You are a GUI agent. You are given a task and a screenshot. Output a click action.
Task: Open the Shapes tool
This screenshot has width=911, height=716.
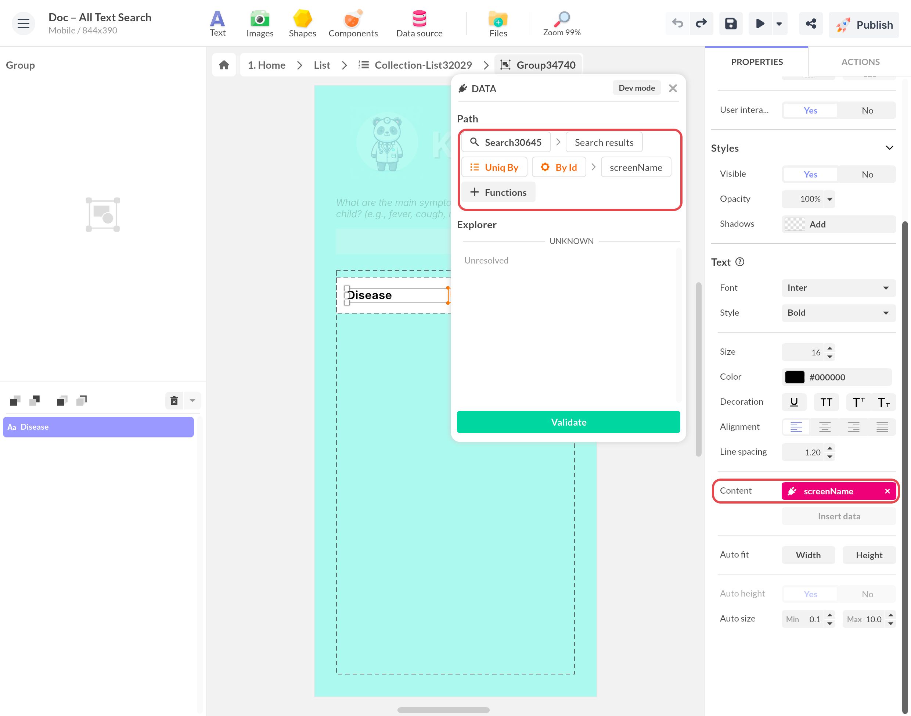[302, 24]
